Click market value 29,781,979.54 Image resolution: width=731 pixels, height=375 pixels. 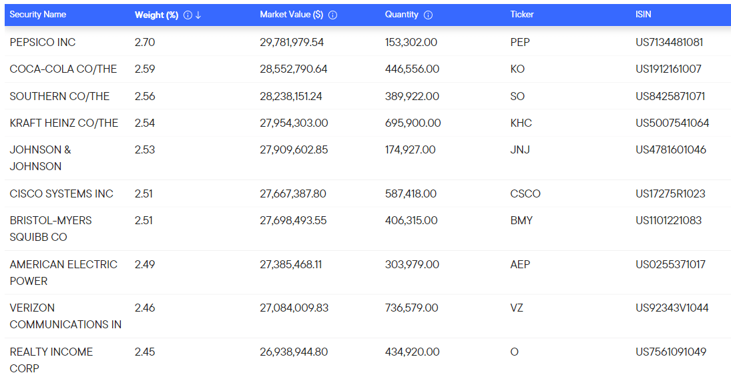[x=292, y=43]
